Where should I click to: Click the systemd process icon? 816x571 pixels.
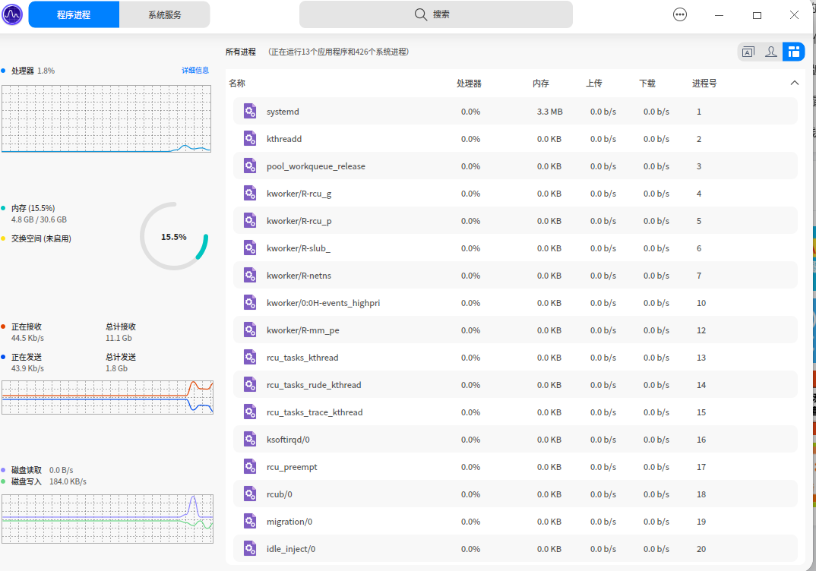tap(250, 112)
